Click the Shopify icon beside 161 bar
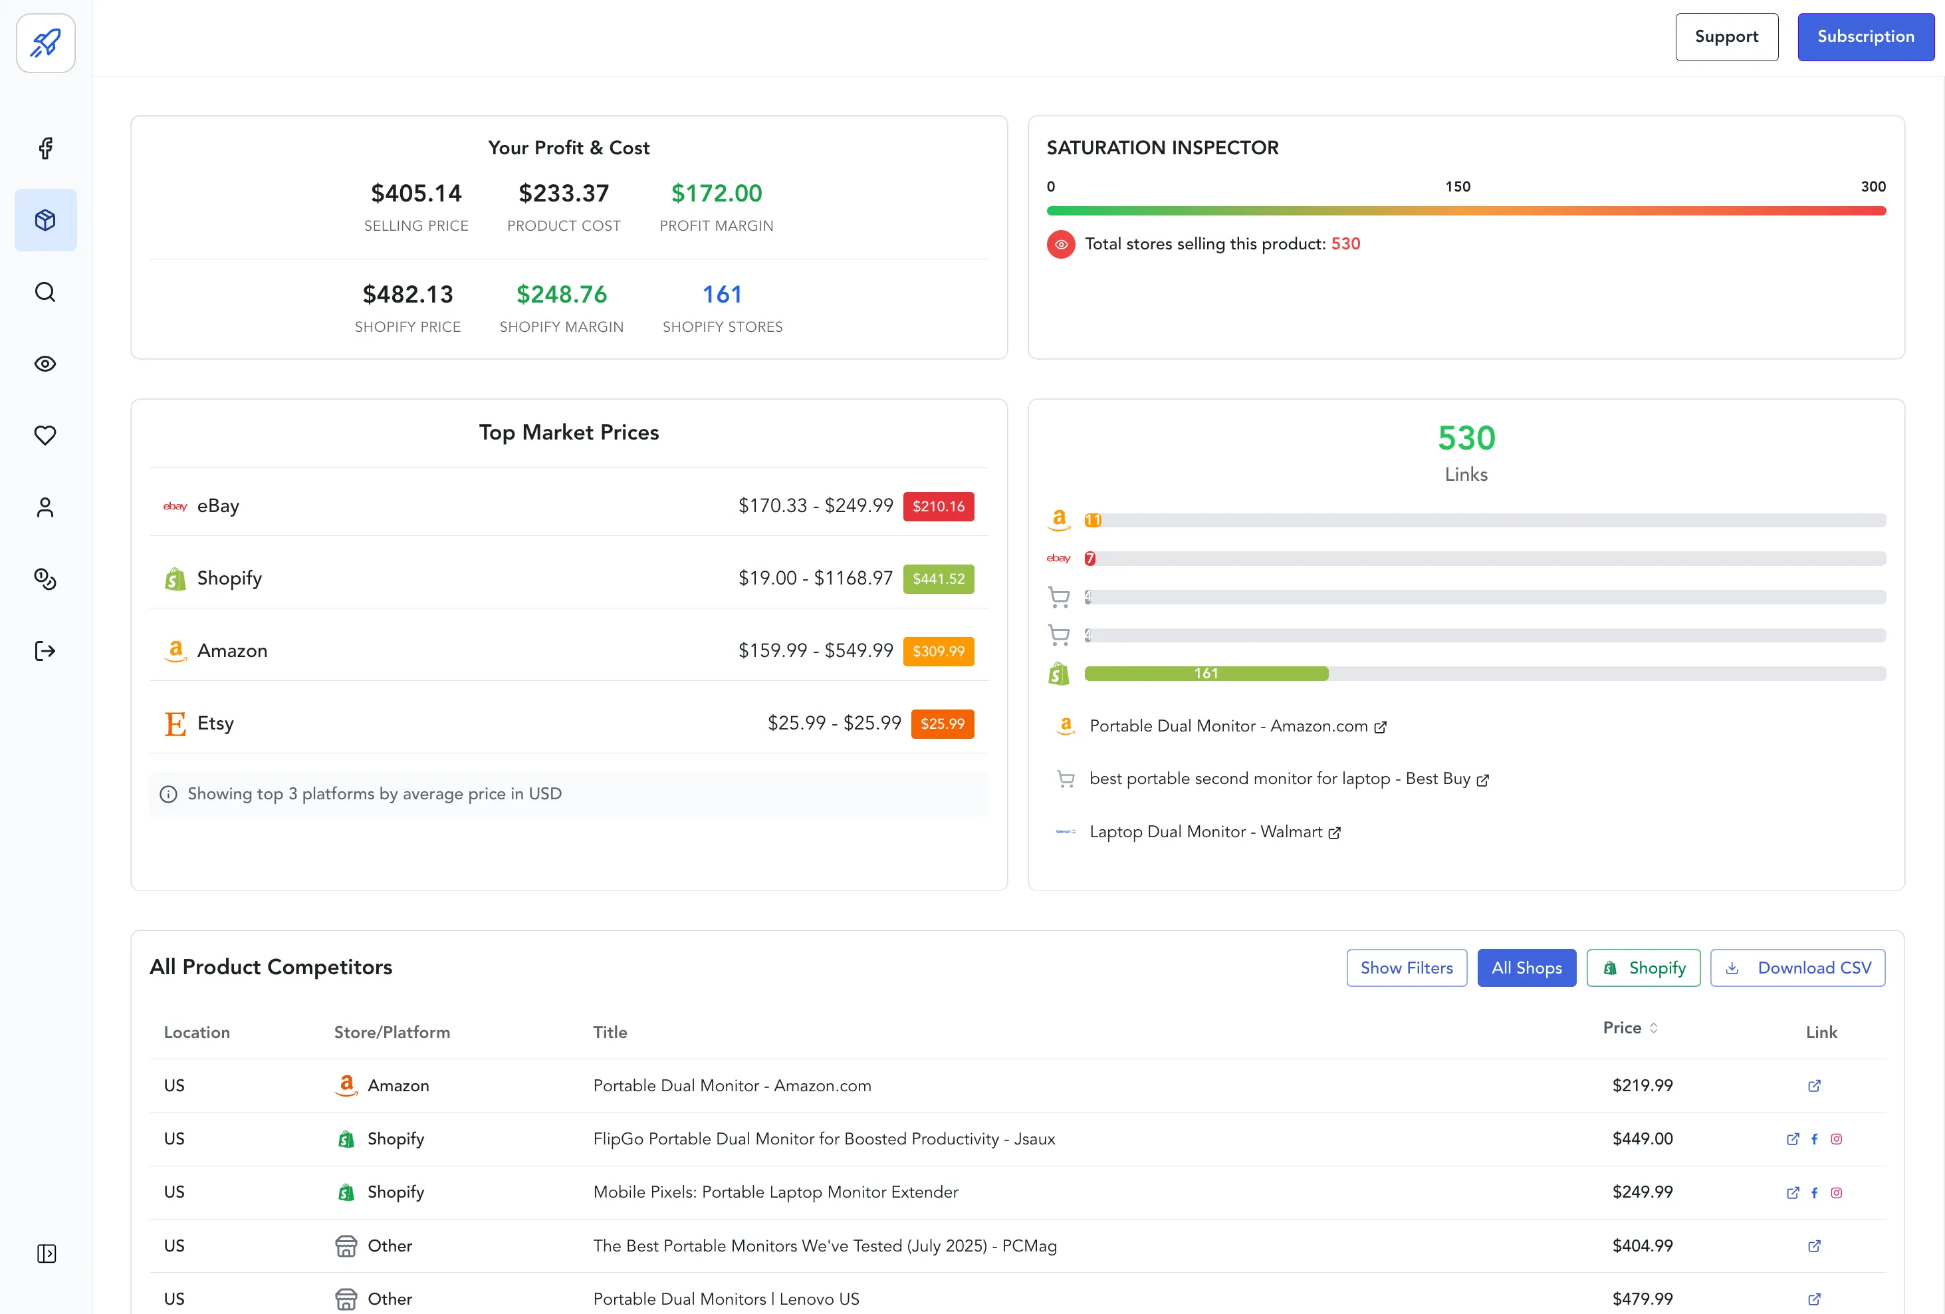Screen dimensions: 1945x1314 click(x=1059, y=674)
